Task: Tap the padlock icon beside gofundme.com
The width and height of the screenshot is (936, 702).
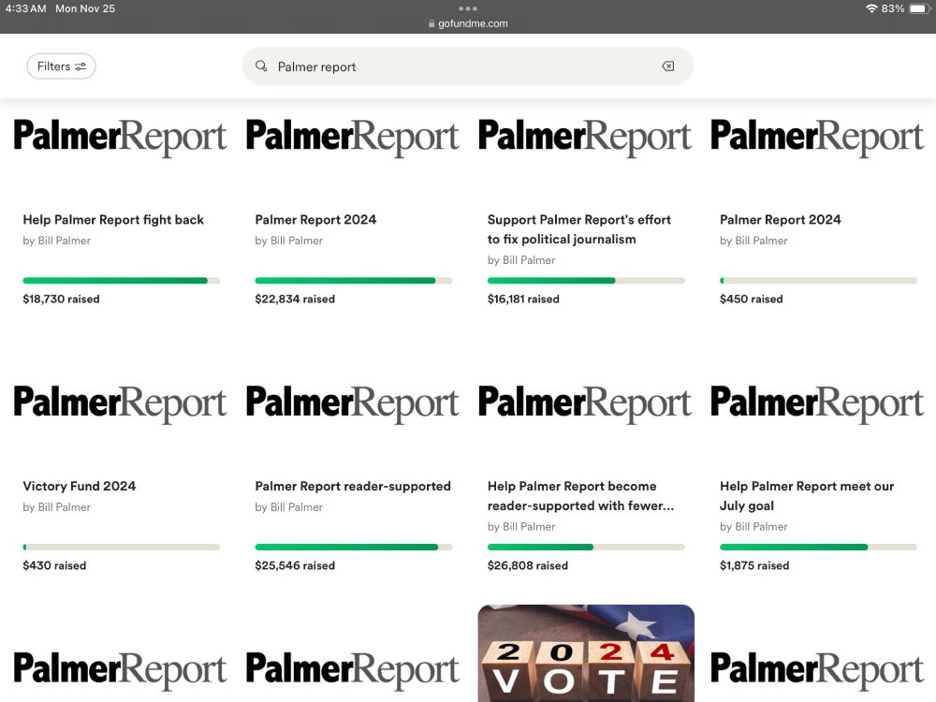Action: (431, 24)
